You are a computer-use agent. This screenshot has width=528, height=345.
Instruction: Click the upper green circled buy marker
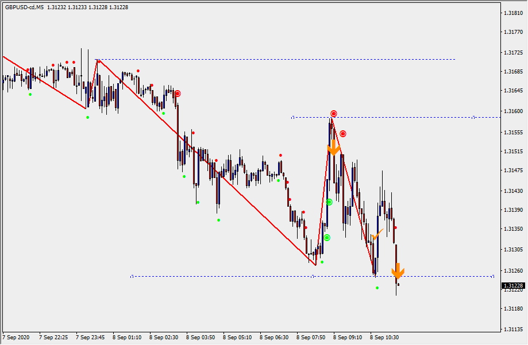tap(329, 202)
